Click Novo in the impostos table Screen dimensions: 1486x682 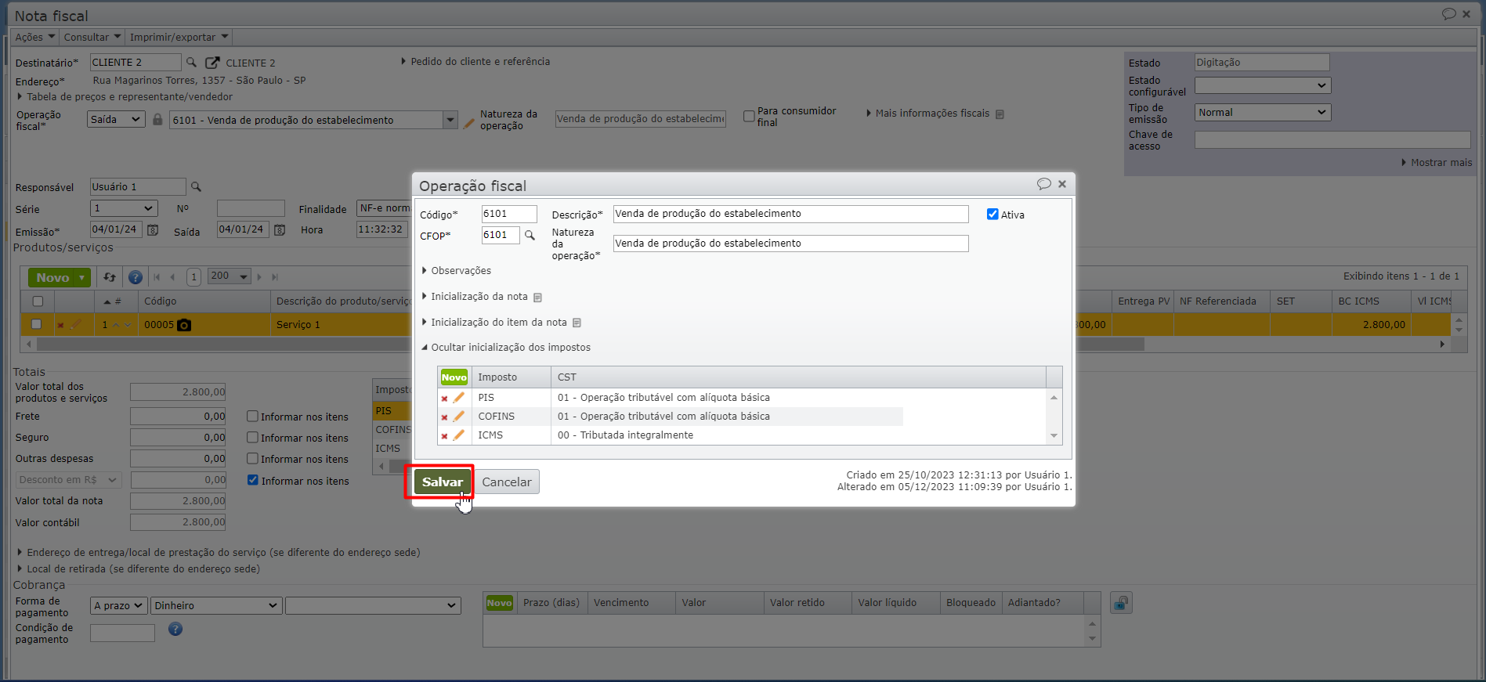pyautogui.click(x=454, y=377)
